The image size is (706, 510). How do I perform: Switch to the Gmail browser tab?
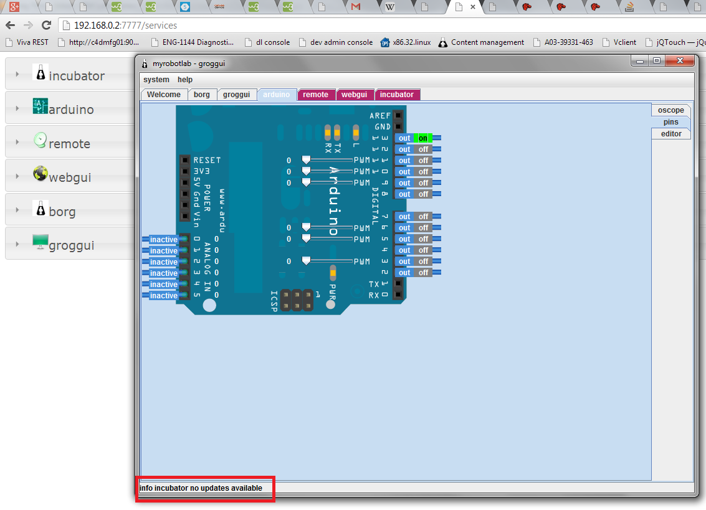356,7
